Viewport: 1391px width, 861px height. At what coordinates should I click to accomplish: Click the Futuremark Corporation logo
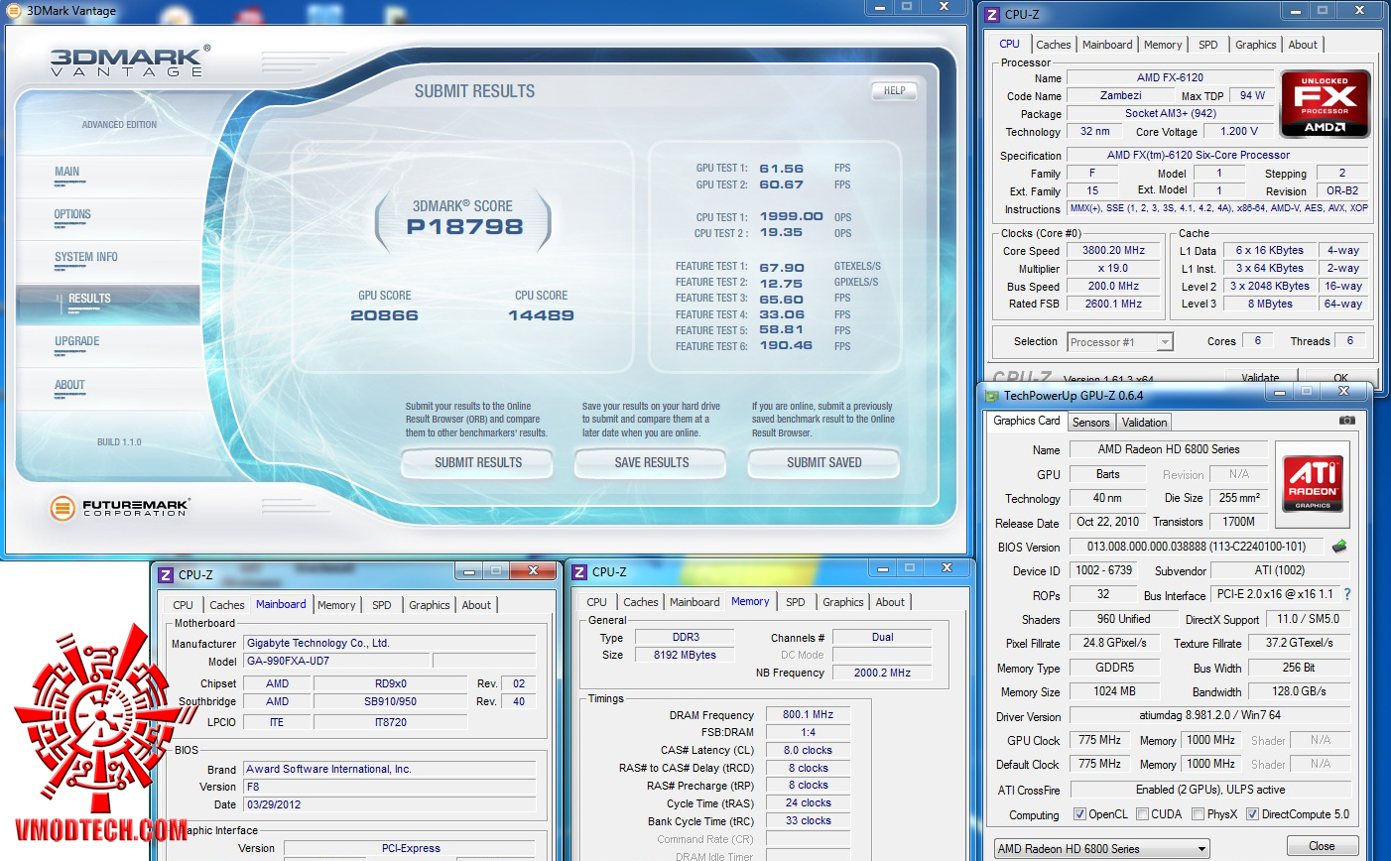(x=119, y=509)
